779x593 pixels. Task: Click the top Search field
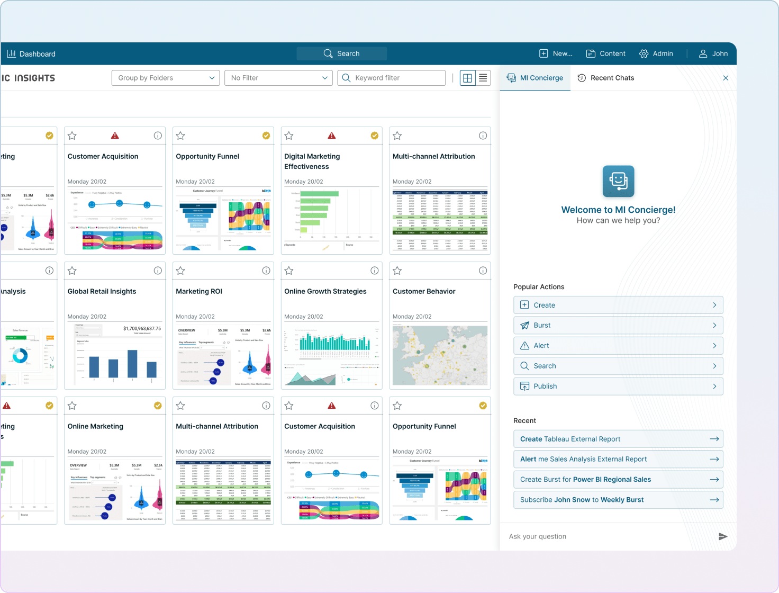point(342,53)
